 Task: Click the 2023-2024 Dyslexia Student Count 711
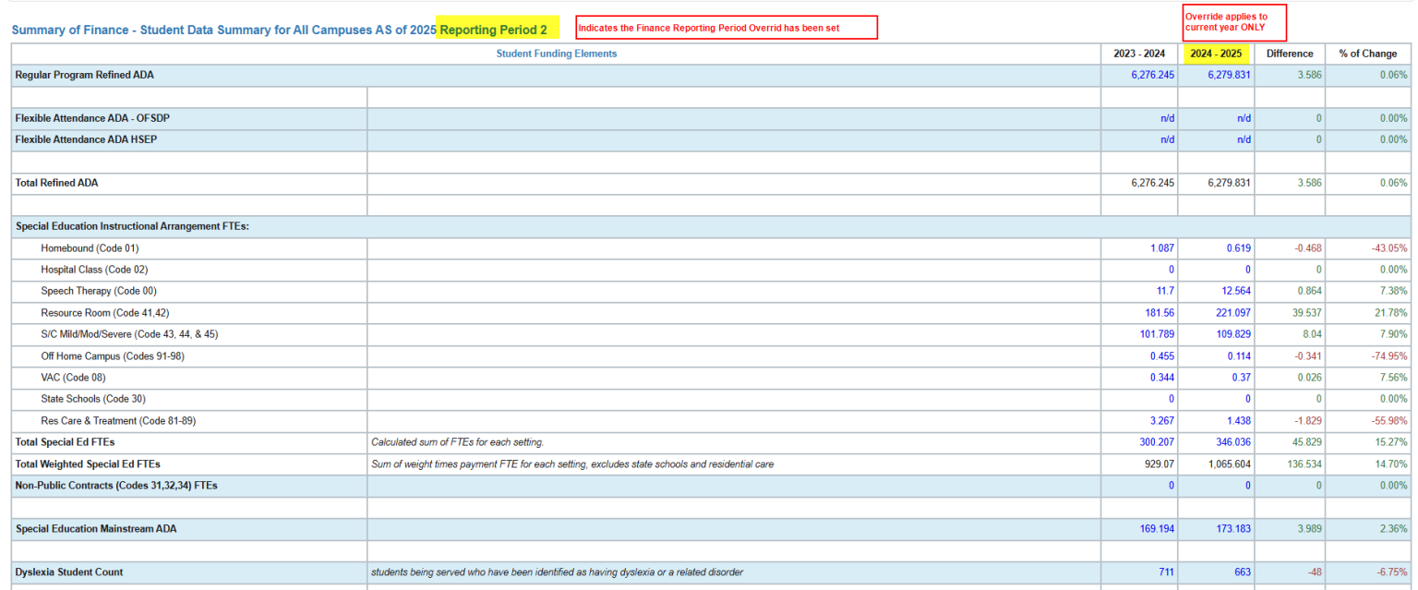[x=1166, y=572]
